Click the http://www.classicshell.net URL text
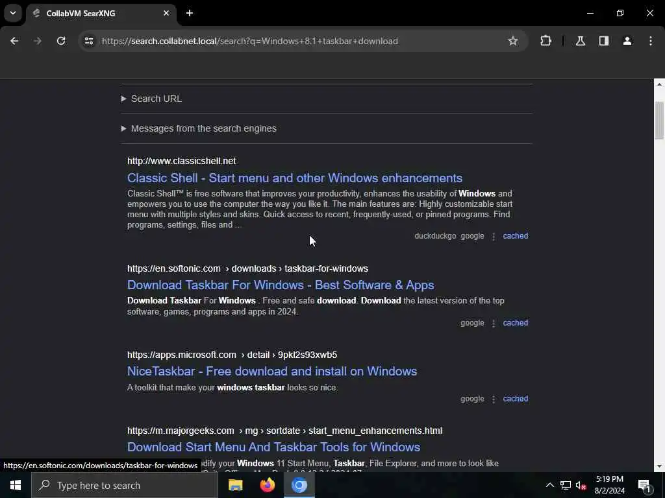665x498 pixels. [x=182, y=161]
